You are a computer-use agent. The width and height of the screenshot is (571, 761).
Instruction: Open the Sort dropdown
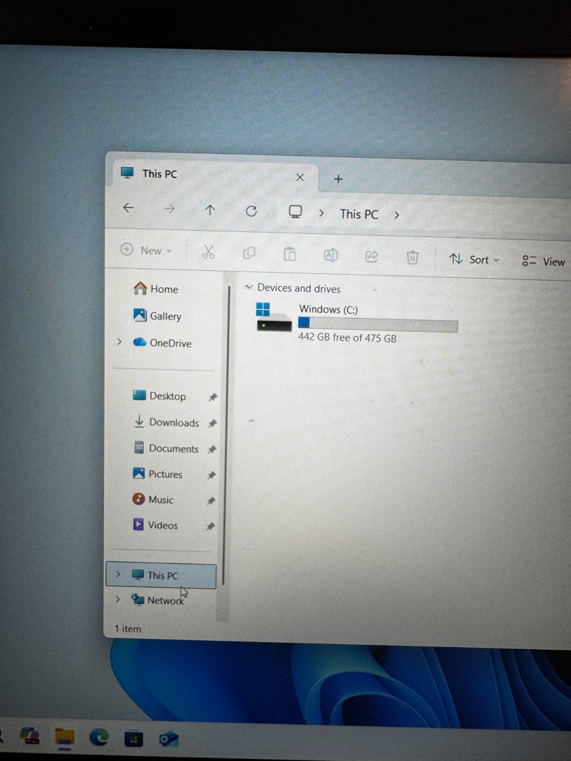(x=474, y=259)
